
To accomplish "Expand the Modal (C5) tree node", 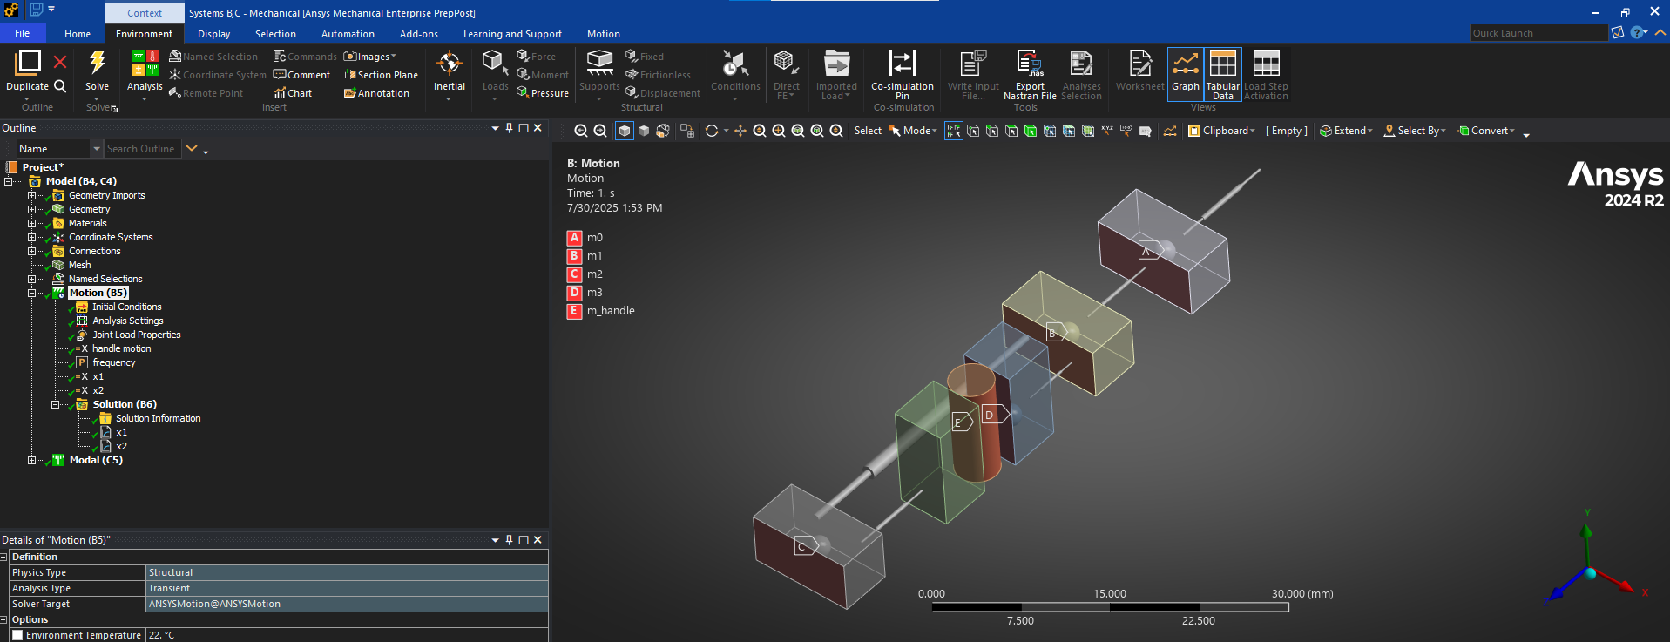I will (32, 460).
